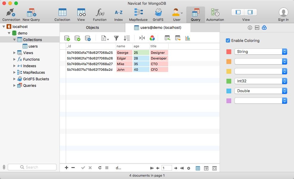Image resolution: width=294 pixels, height=179 pixels.
Task: Open the Int32 type dropdown
Action: coord(261,81)
